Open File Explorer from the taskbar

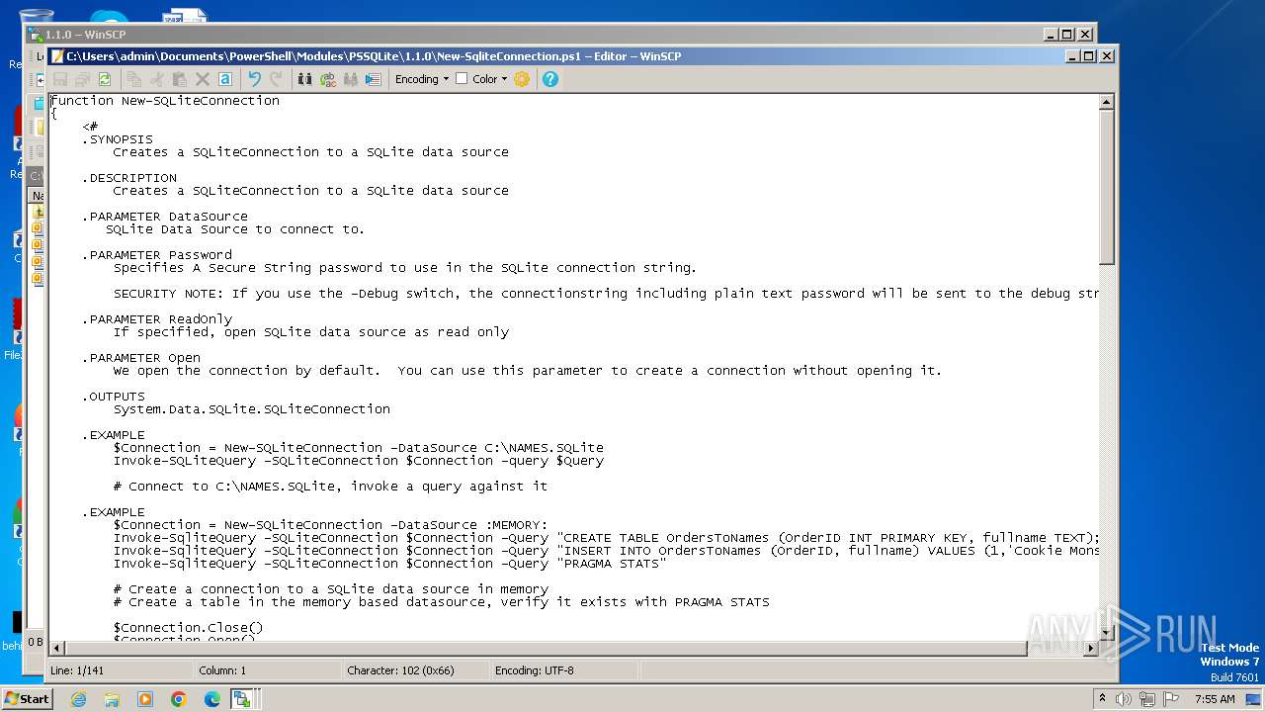click(x=112, y=699)
